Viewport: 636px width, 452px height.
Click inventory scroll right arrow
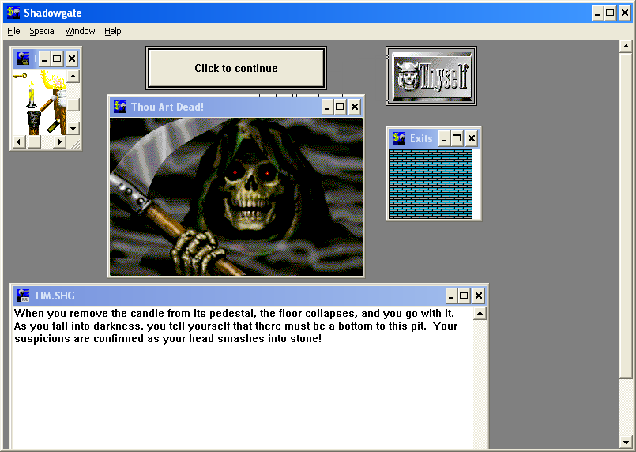click(59, 141)
